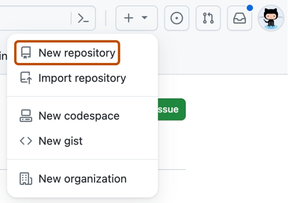The width and height of the screenshot is (288, 203).
Task: Open the command palette terminal icon
Action: point(83,18)
